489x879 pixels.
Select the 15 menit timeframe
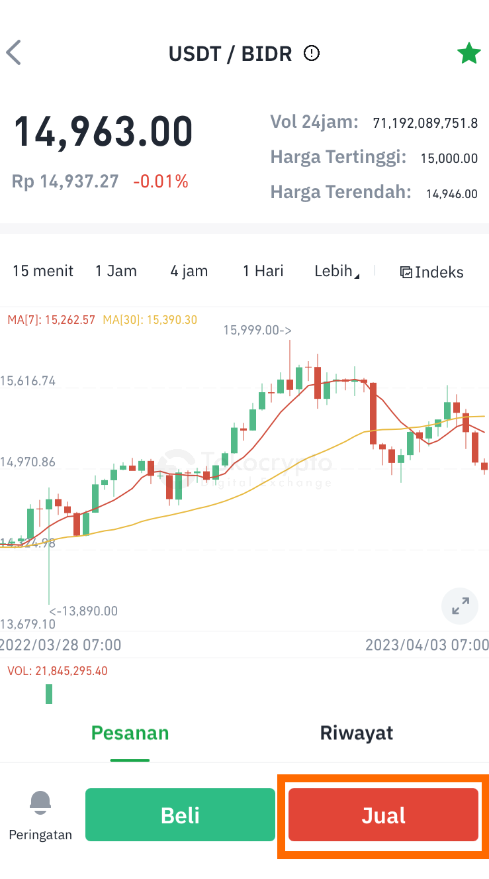pyautogui.click(x=43, y=271)
